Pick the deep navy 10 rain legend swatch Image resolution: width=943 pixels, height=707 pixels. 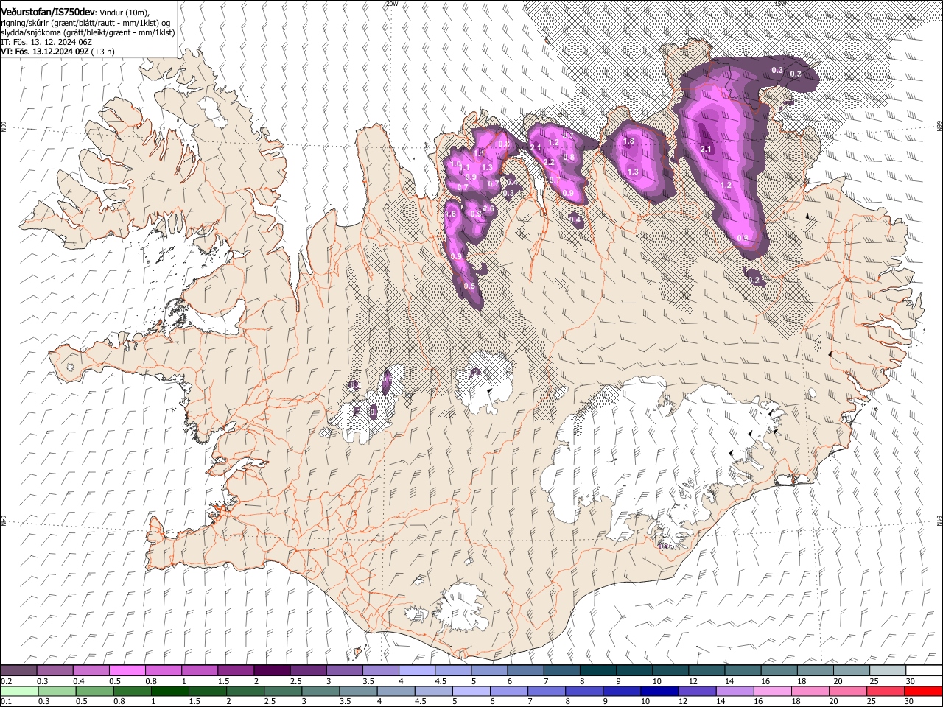click(x=659, y=691)
